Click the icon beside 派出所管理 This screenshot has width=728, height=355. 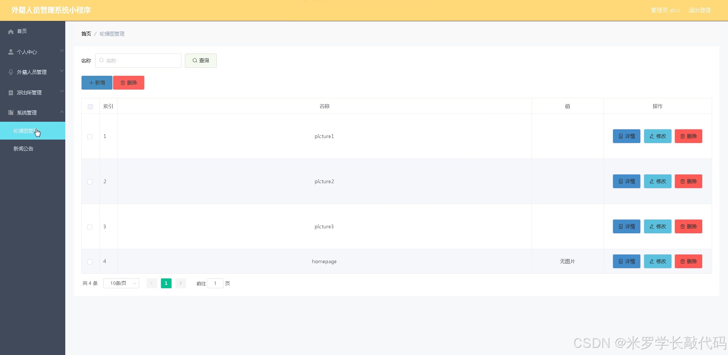(11, 93)
